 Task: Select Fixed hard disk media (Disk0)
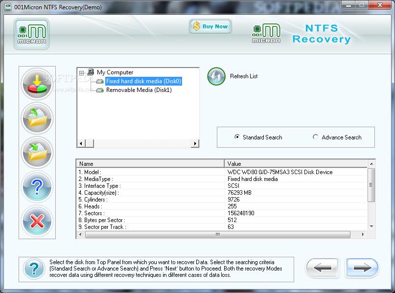tap(143, 81)
